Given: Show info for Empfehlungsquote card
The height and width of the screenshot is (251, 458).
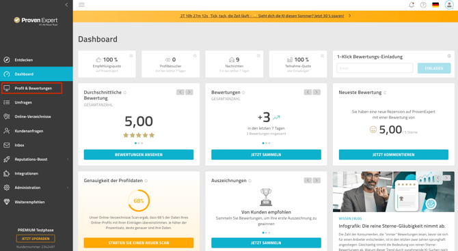Looking at the screenshot, I should pos(131,56).
